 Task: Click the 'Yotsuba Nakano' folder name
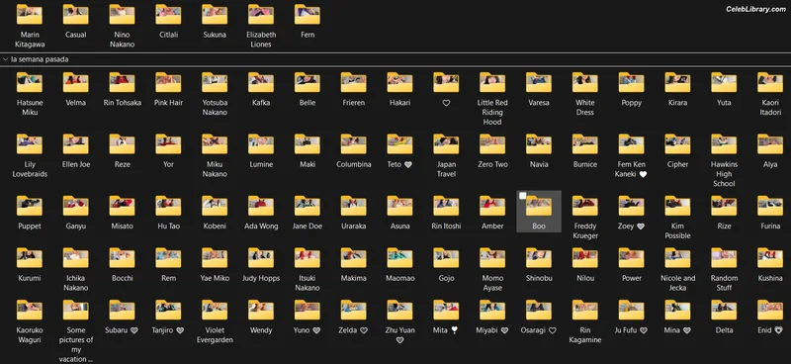tap(215, 108)
